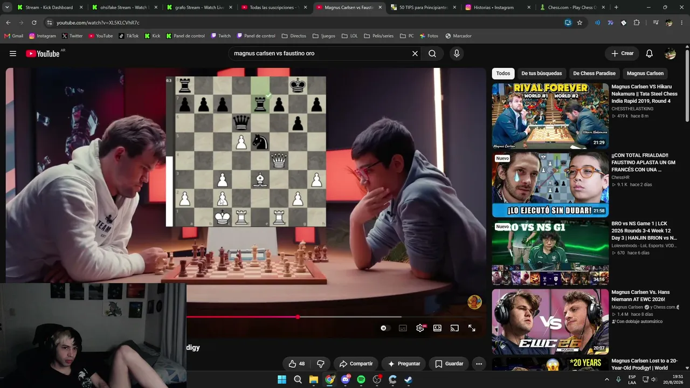Select the Todos filter chip

coord(503,73)
